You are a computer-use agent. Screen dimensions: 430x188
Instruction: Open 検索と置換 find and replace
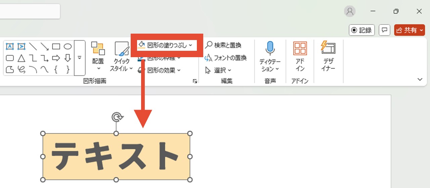223,45
